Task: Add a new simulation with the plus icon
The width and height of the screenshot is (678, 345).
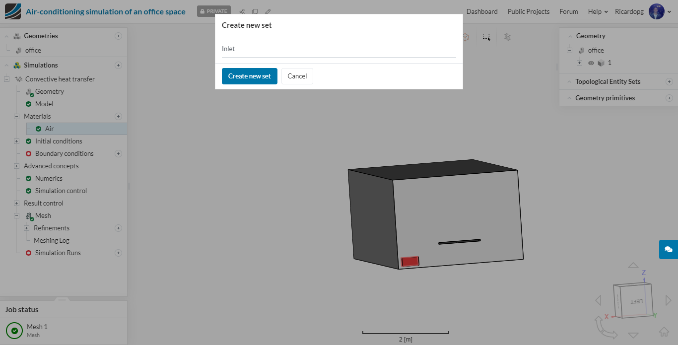Action: [x=118, y=65]
